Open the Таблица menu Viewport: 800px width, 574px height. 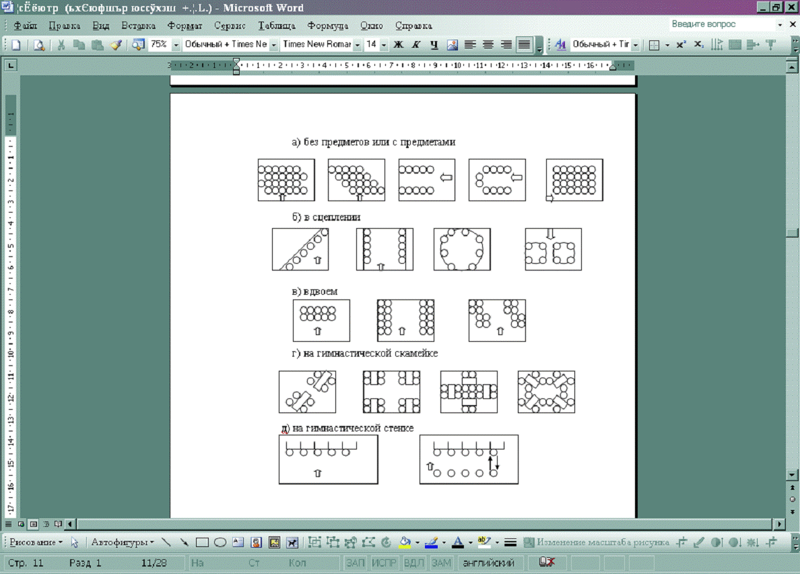tap(276, 26)
